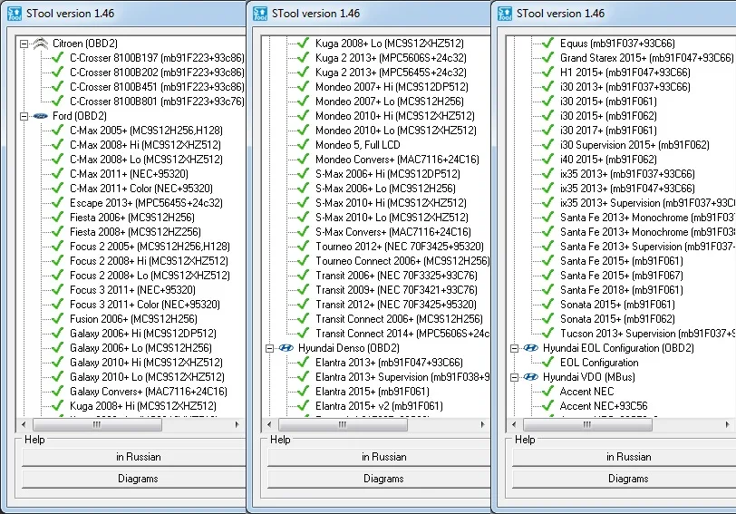Click the green check beside C-Crosser 8100B197

pyautogui.click(x=58, y=58)
